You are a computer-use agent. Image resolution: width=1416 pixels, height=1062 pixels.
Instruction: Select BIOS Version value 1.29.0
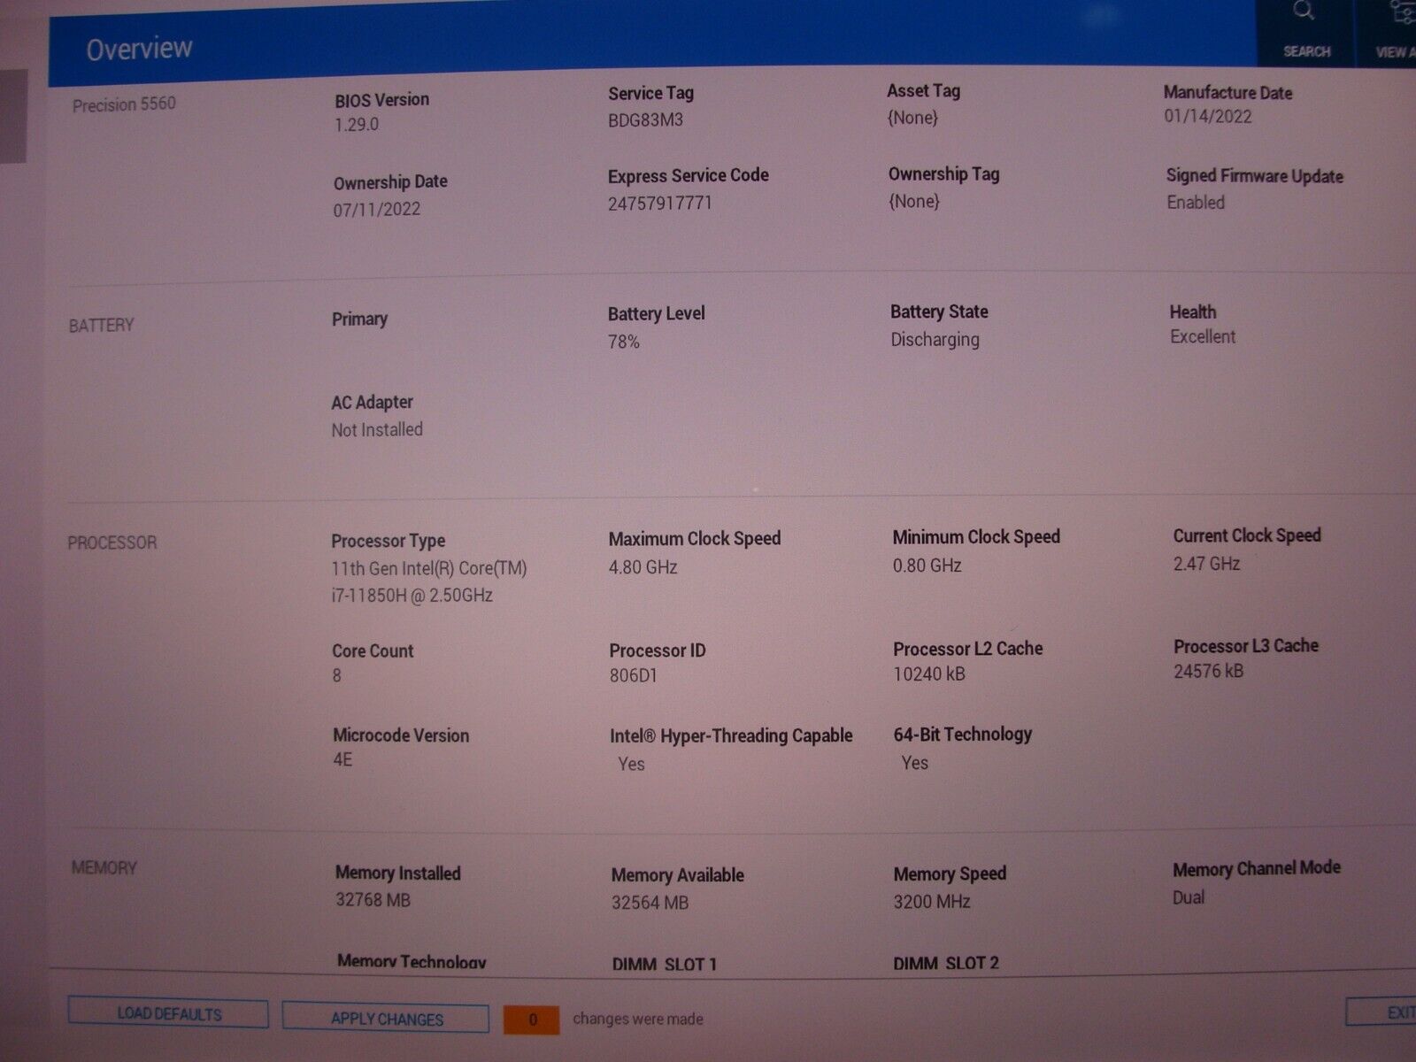356,124
